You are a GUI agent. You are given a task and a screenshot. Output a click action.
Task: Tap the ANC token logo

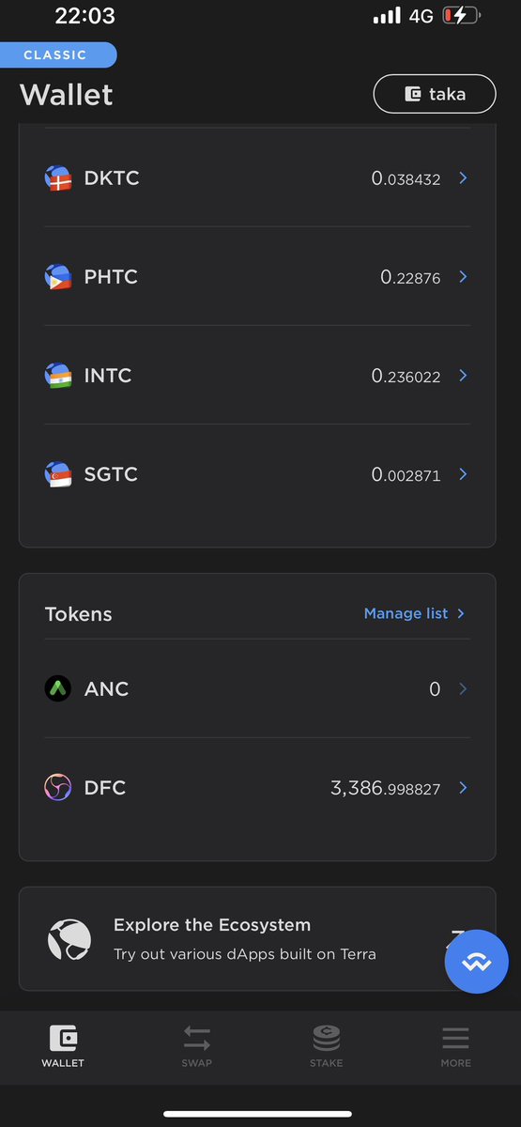coord(58,689)
